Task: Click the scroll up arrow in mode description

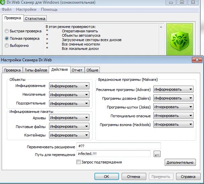Action: pos(161,27)
